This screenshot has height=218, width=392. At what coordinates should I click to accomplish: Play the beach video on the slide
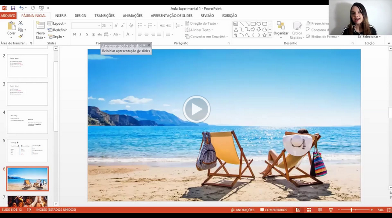197,109
